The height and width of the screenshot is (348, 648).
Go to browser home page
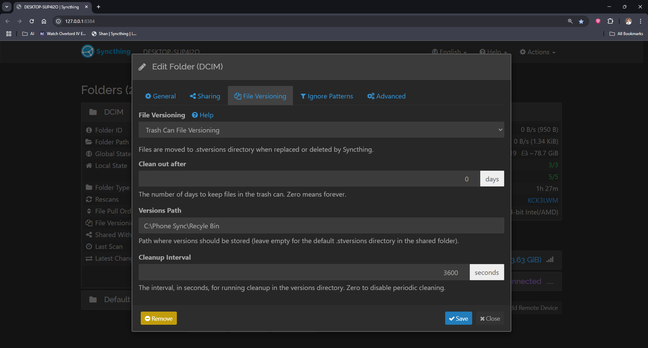pyautogui.click(x=44, y=21)
